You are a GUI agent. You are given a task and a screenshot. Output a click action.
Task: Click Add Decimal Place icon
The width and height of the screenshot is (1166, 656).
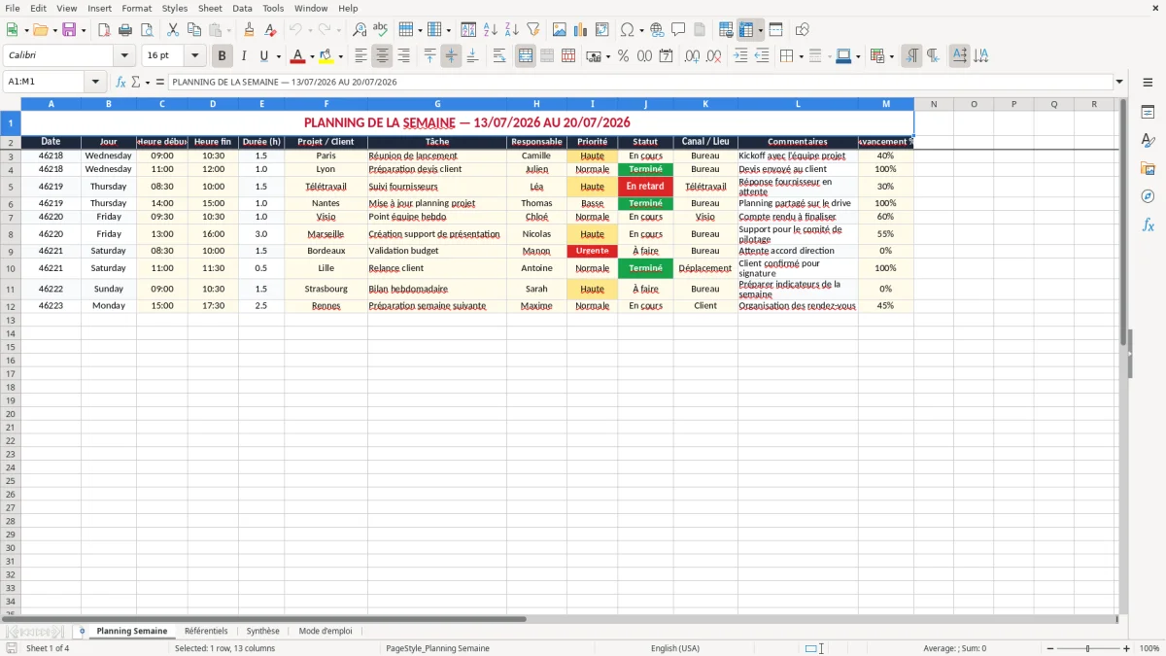692,56
